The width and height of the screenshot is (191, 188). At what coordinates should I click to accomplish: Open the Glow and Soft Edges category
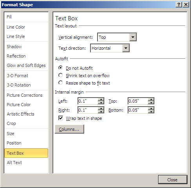point(26,65)
